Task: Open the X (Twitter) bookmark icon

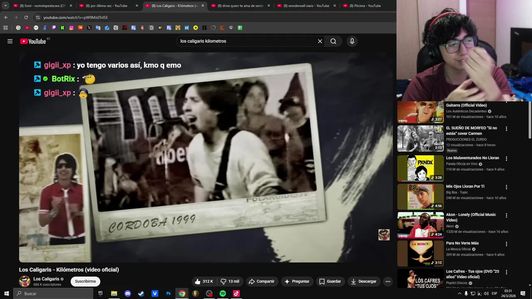Action: (89, 28)
